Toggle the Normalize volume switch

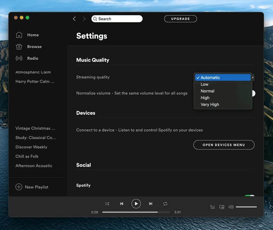click(x=253, y=93)
